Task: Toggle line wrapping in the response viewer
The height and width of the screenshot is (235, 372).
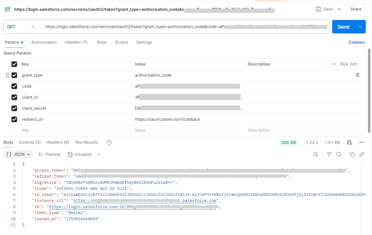Action: [x=315, y=154]
